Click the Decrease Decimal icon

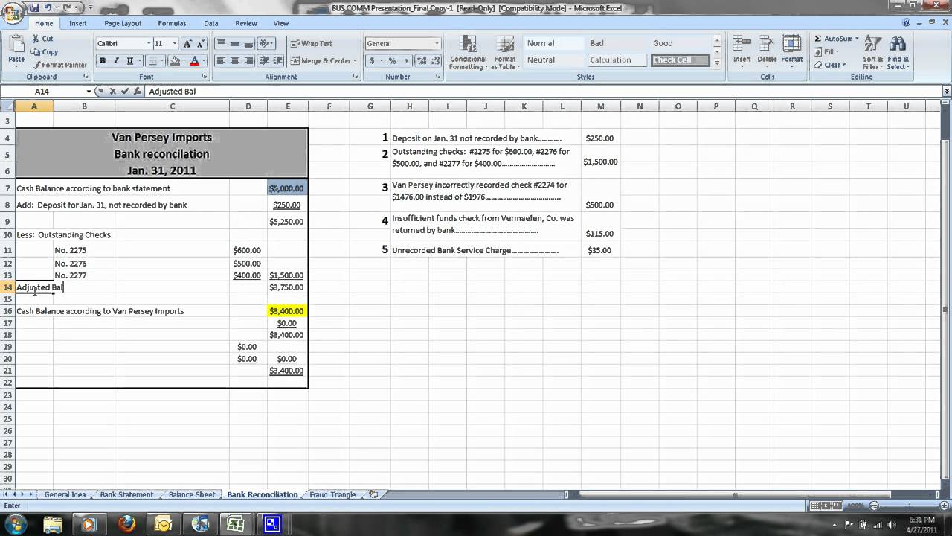434,61
